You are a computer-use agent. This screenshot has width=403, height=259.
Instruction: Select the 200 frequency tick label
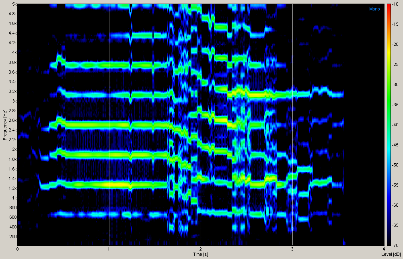[13, 236]
